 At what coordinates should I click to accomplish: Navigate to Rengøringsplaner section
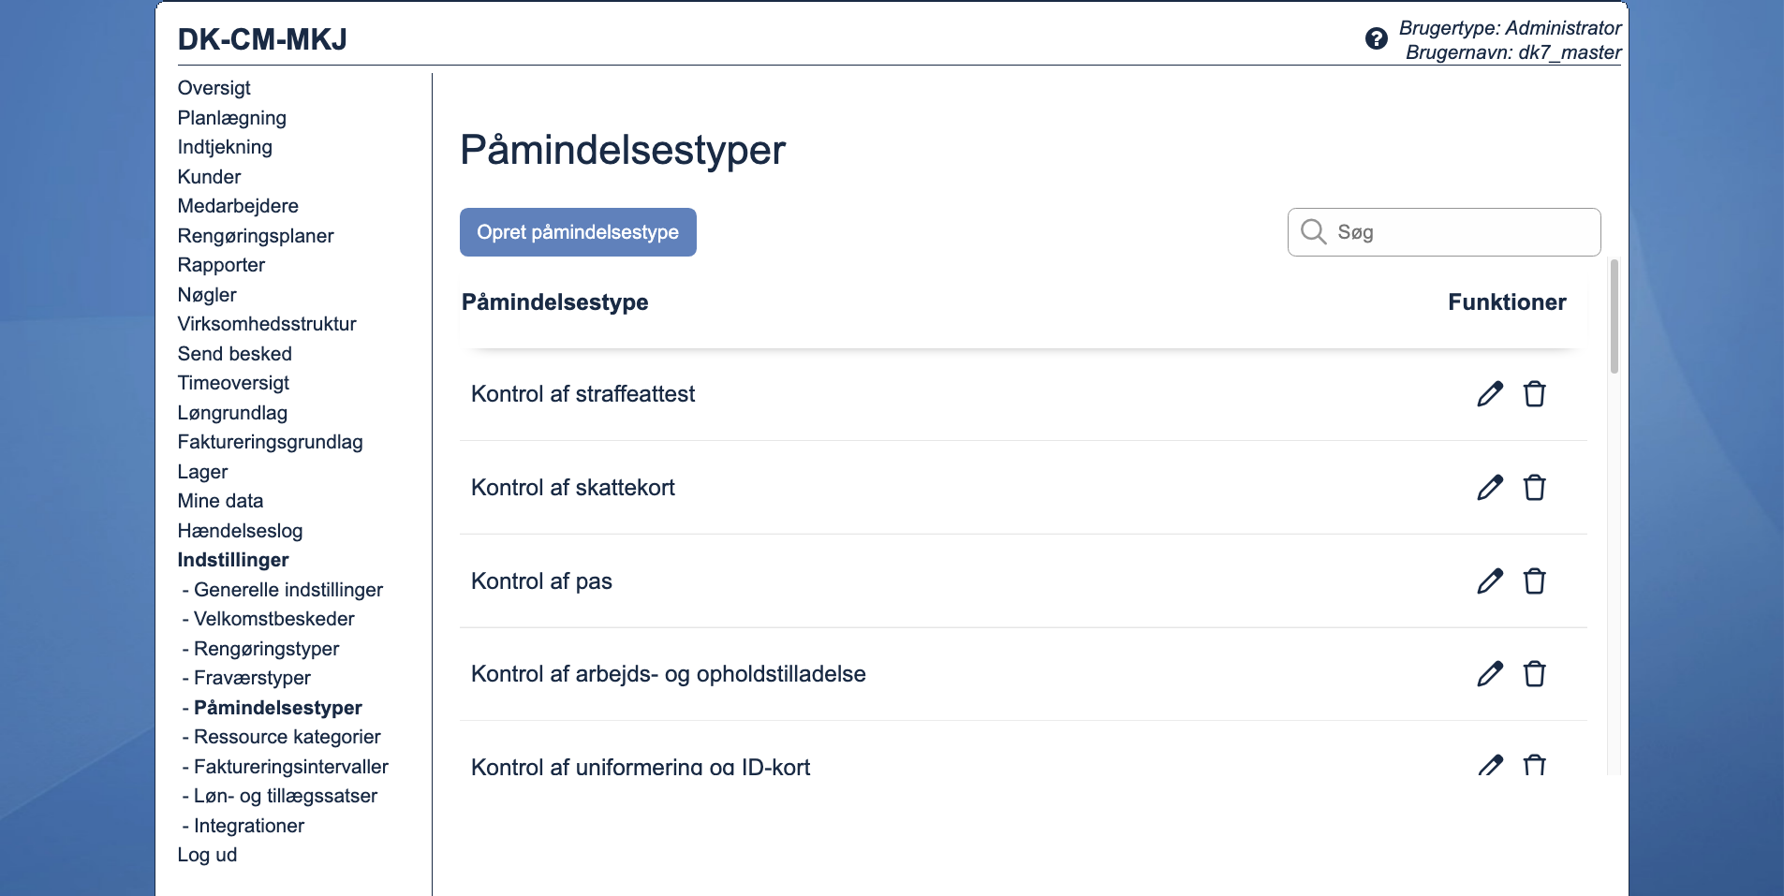pos(255,235)
